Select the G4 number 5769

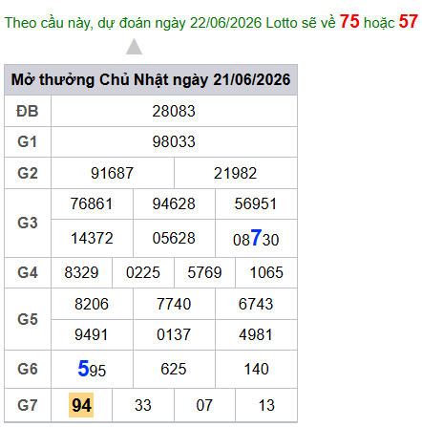pos(204,272)
